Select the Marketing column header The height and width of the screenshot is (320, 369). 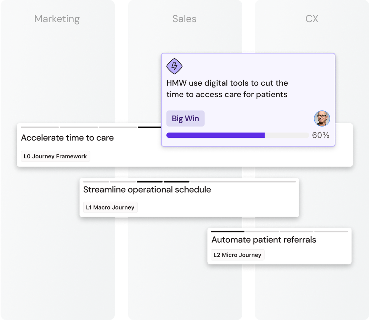click(57, 19)
